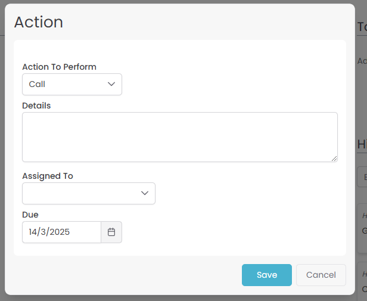Click the year portion of the Due date

pos(59,232)
